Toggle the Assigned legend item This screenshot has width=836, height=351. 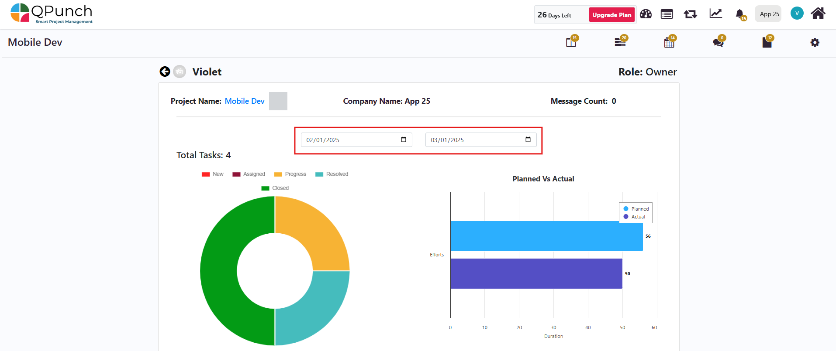coord(249,174)
